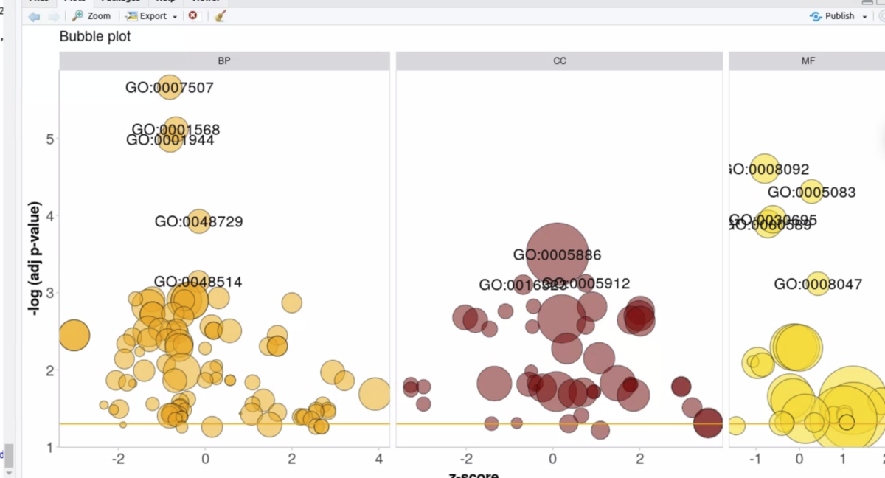The image size is (885, 478).
Task: Click the bubble labeled GO:0007507
Action: (x=170, y=87)
